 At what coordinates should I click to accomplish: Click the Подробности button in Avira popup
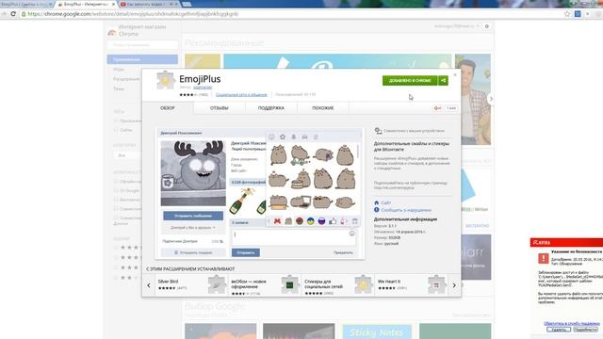[x=585, y=330]
